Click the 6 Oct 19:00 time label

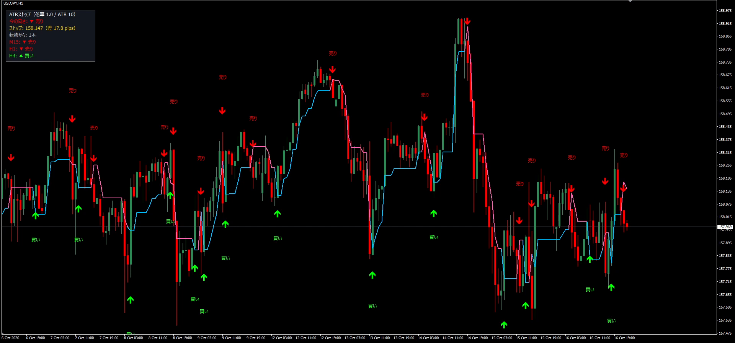tap(35, 338)
